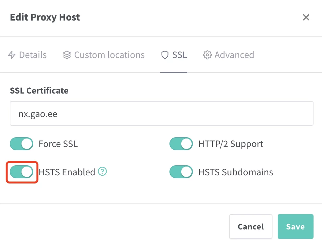Image resolution: width=322 pixels, height=249 pixels.
Task: Switch to the Details tab
Action: pos(33,55)
